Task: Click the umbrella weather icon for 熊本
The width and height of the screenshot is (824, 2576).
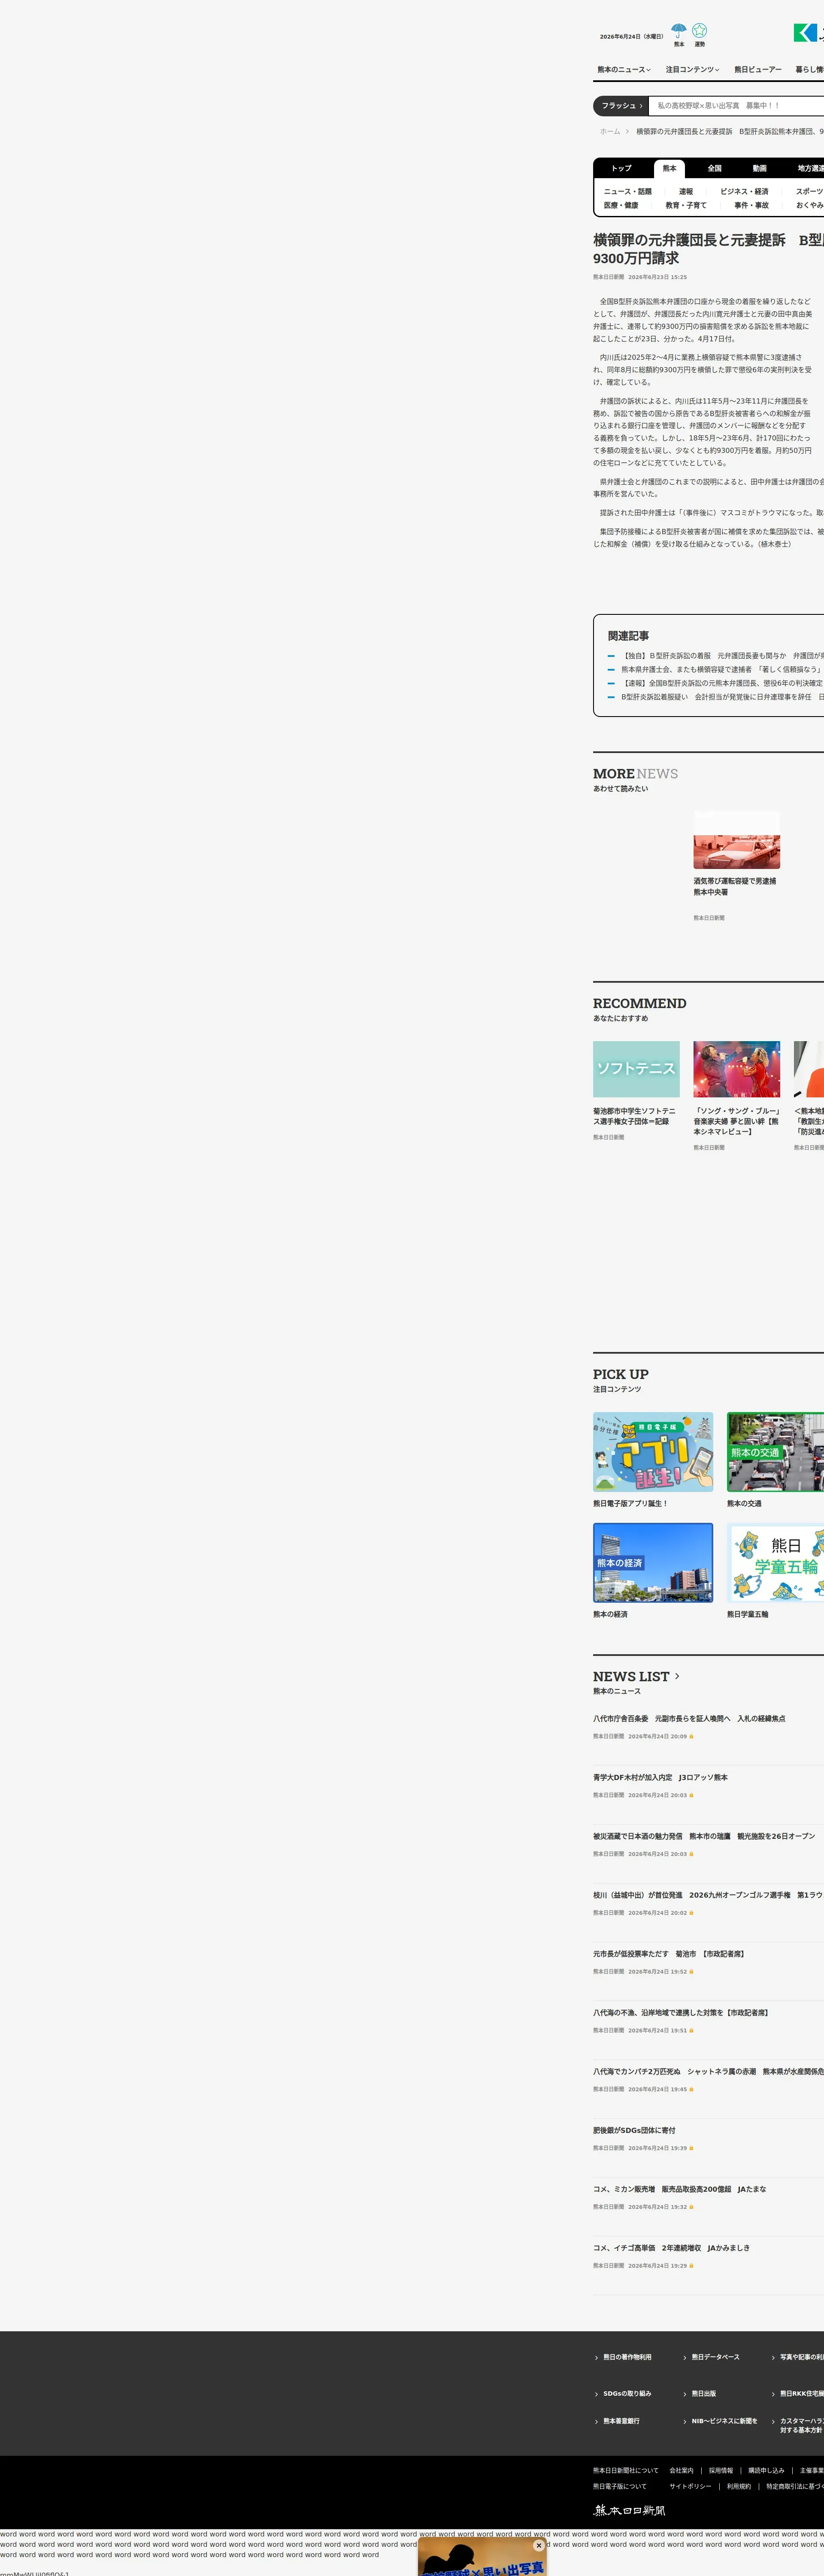Action: 679,31
